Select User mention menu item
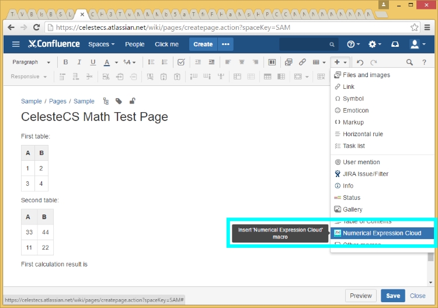Viewport: 438px width, 308px height. pyautogui.click(x=382, y=162)
